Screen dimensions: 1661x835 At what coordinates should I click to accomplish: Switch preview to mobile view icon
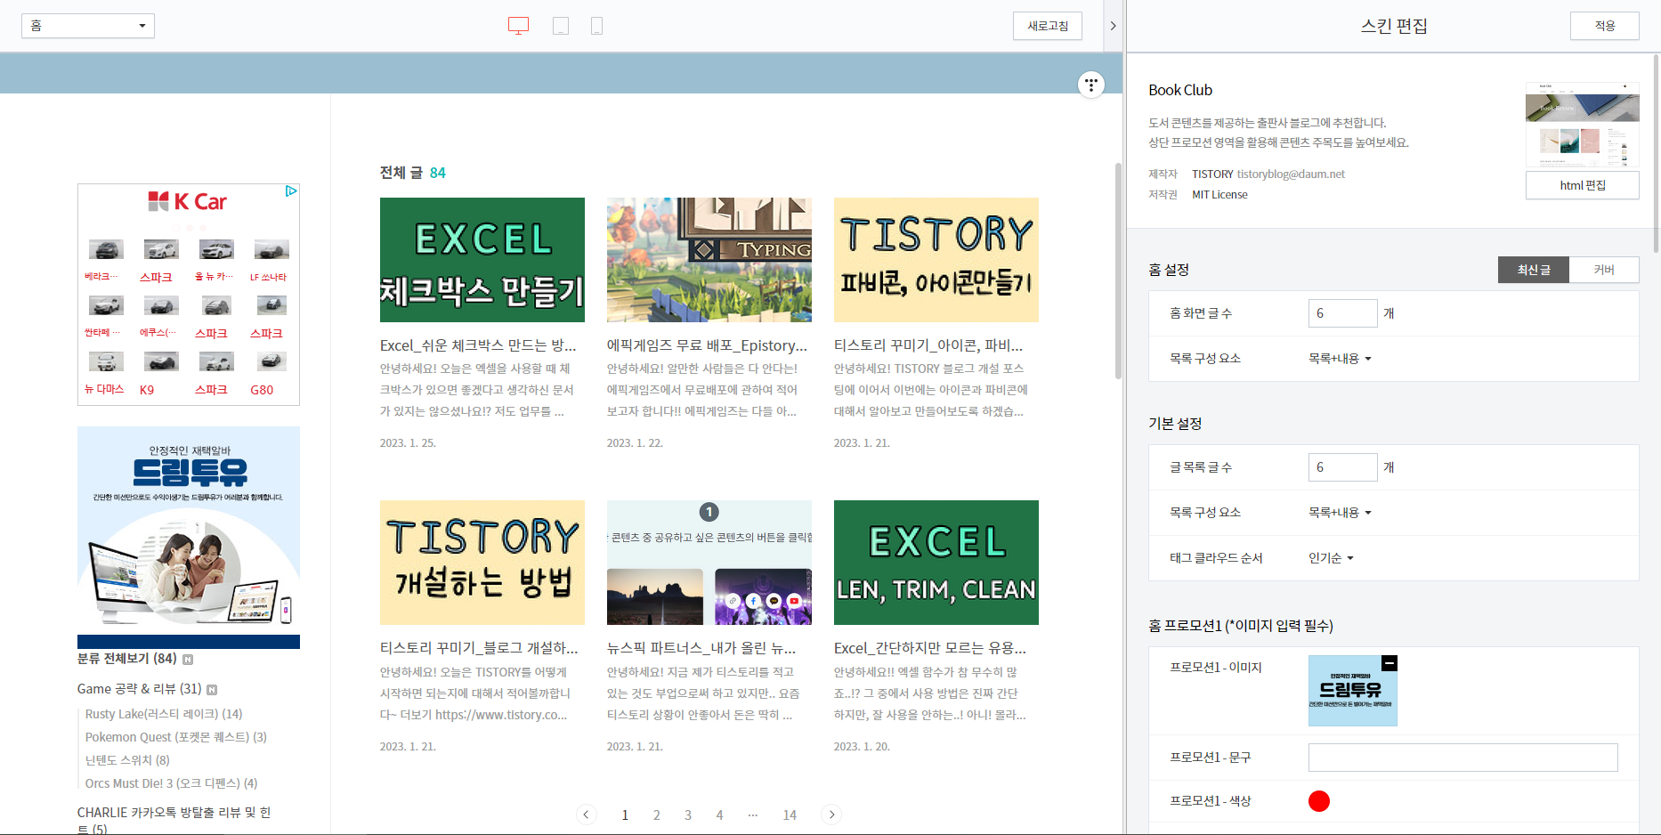click(x=597, y=26)
